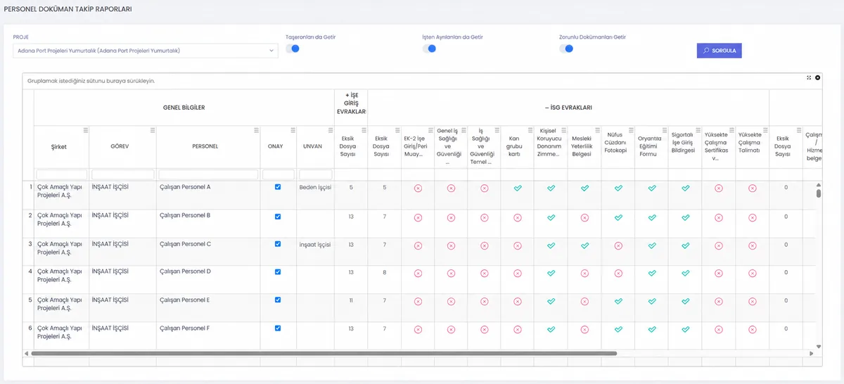Viewport: 844px width, 384px height.
Task: Open the PROJE dropdown
Action: tap(145, 51)
